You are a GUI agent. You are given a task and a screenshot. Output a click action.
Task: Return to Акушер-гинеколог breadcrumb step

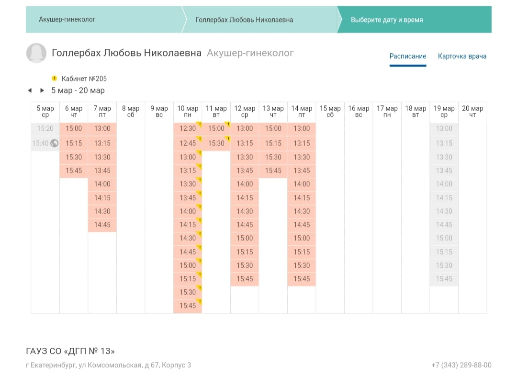[103, 20]
